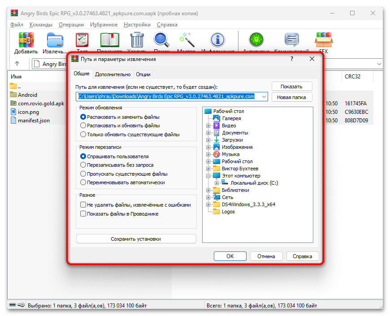Switch to the Дополнительно tab
Viewport: 390px width, 316px height.
pyautogui.click(x=113, y=74)
